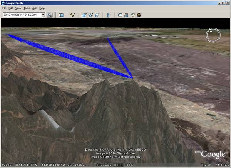Viewport: 231px width, 168px height.
Task: Click the pointer longitude 104°52'23.91" W
Action: click(54, 165)
